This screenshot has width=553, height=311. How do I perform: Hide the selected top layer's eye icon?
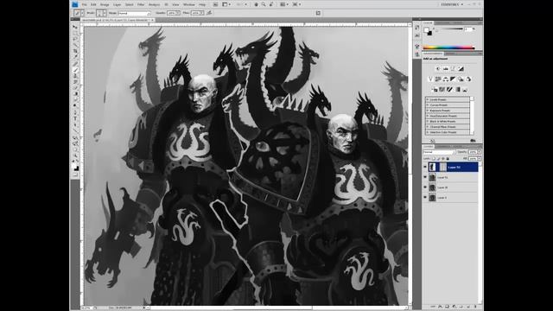pyautogui.click(x=425, y=167)
